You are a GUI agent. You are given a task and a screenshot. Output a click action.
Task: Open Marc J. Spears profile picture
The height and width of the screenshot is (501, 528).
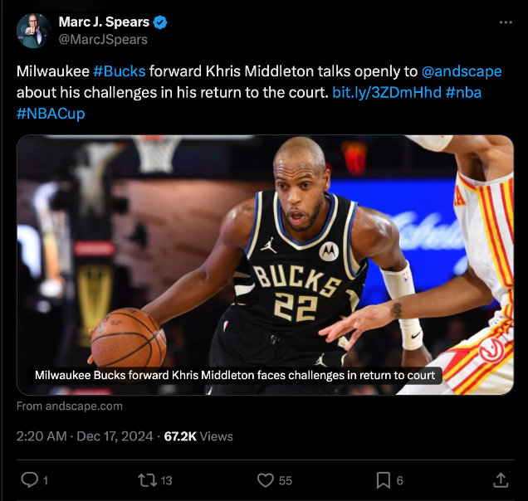point(34,31)
